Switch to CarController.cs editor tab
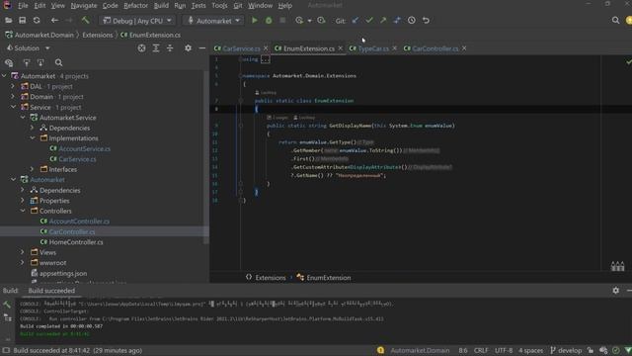The image size is (632, 356). (x=435, y=48)
